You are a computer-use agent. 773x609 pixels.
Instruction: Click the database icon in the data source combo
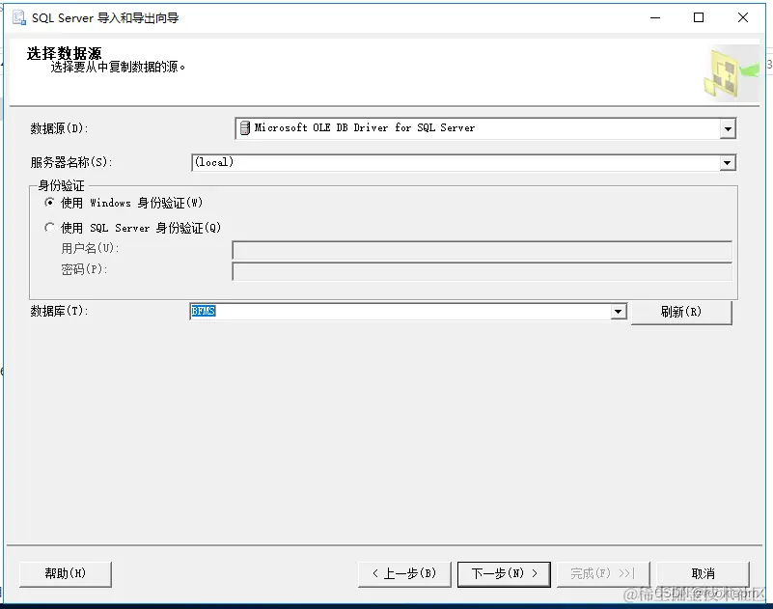(244, 128)
